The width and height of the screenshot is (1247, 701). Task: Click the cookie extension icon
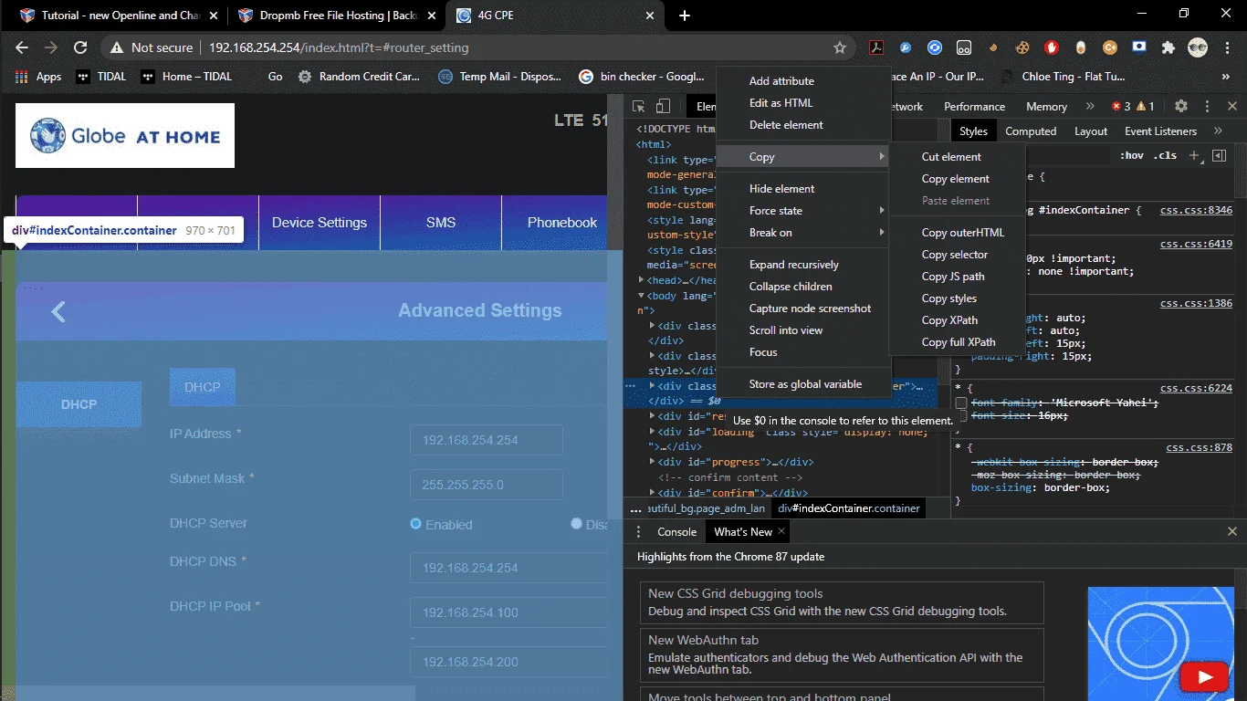1022,47
